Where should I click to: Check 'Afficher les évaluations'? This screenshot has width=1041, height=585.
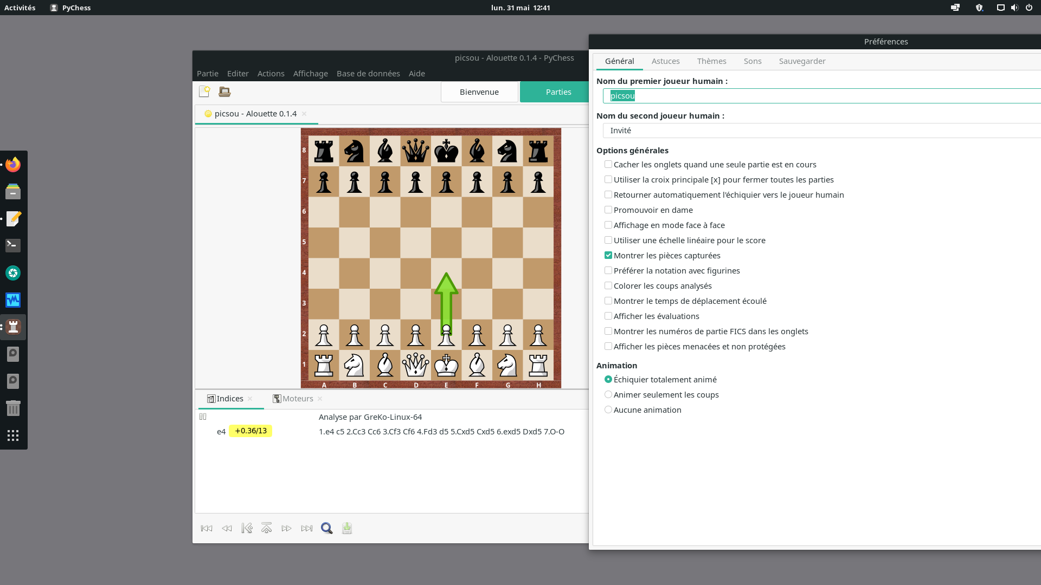[x=608, y=316]
